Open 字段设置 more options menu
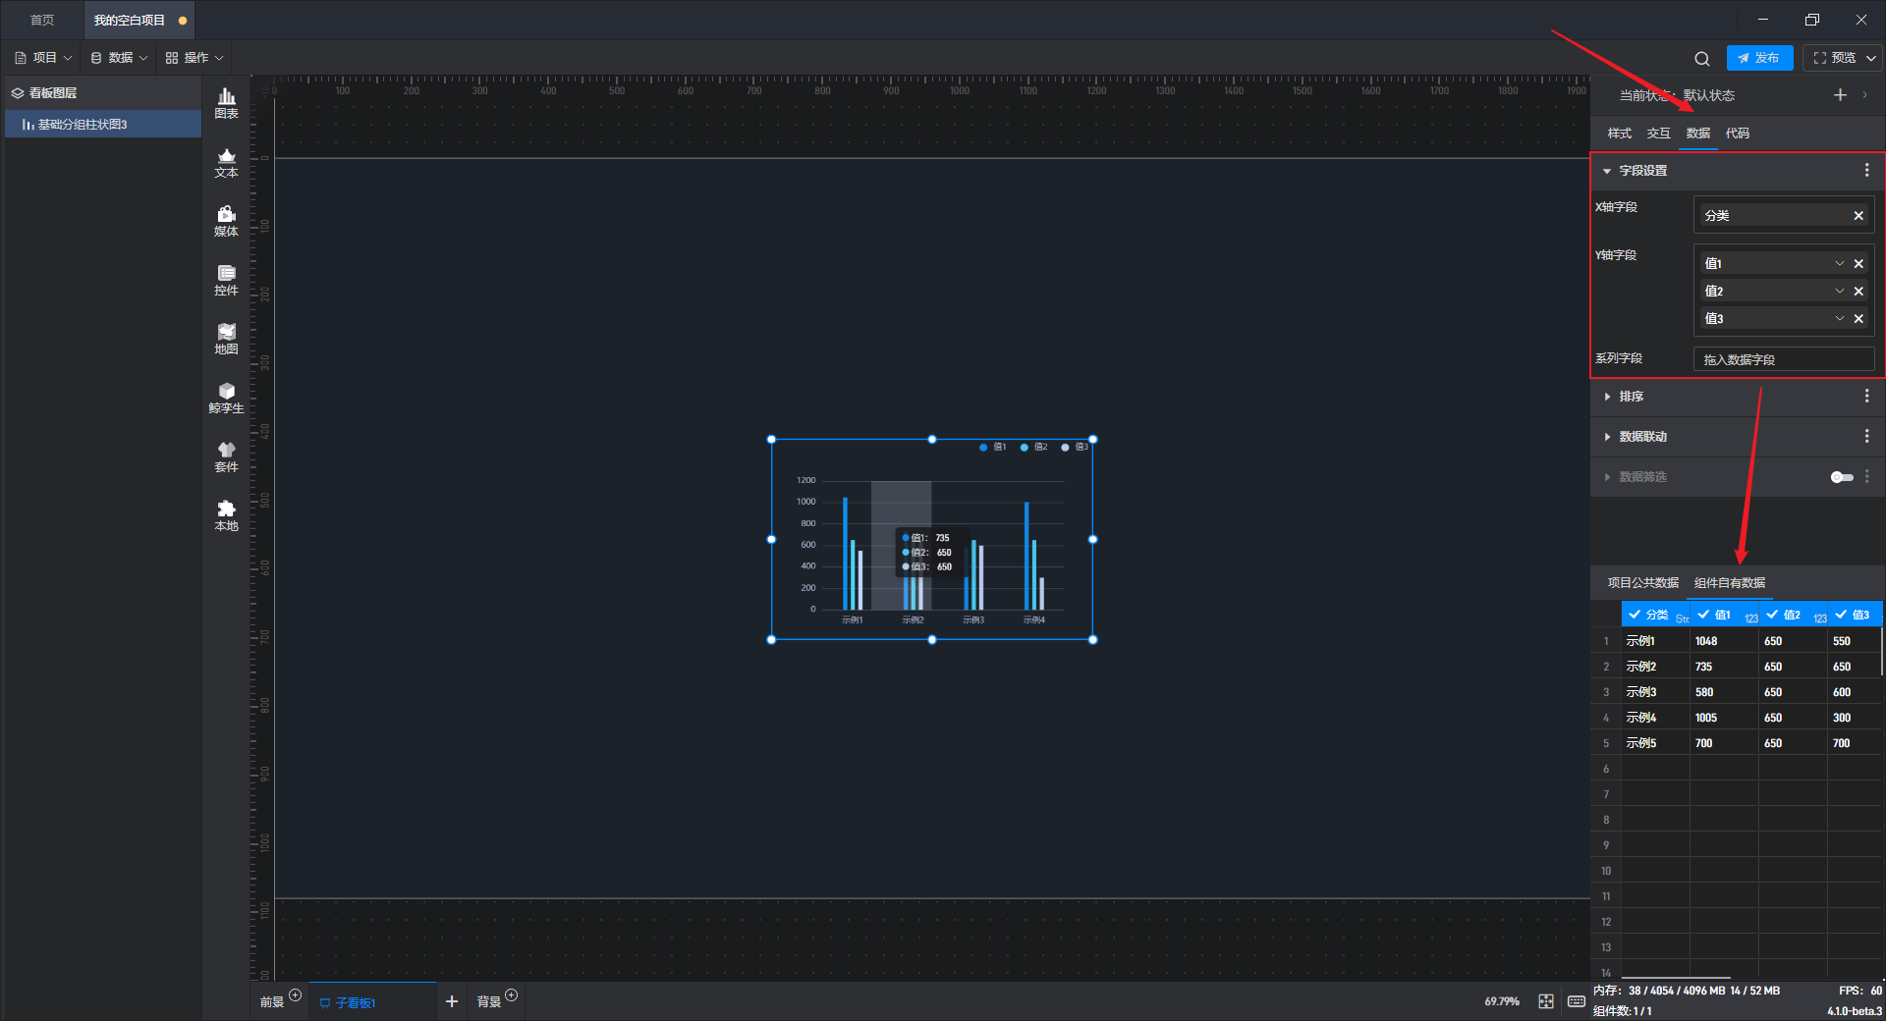 1866,171
